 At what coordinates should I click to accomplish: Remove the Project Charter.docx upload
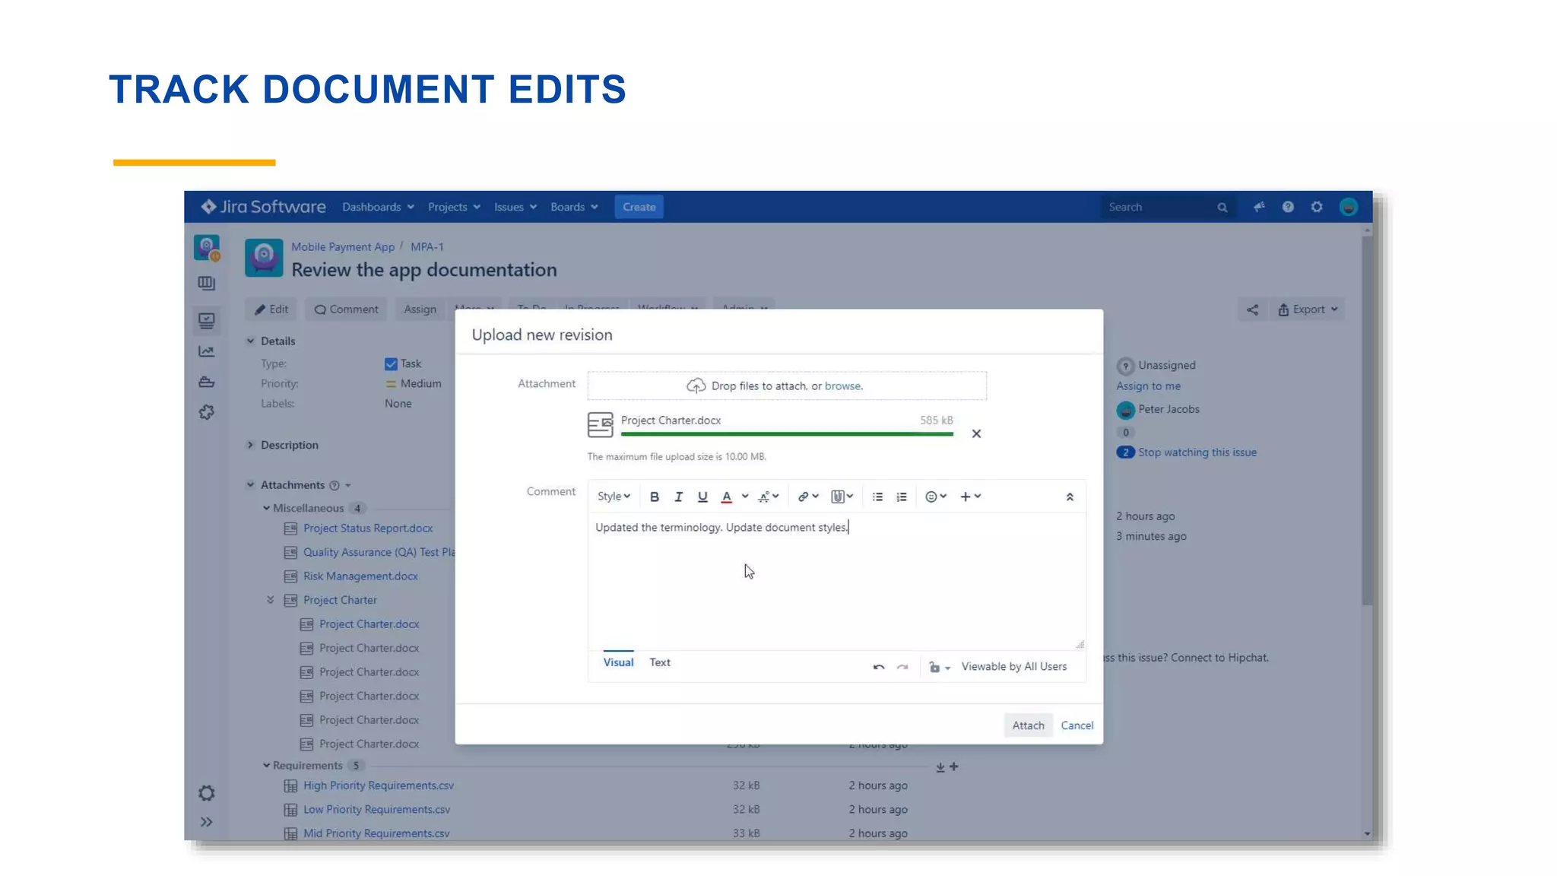(x=976, y=433)
